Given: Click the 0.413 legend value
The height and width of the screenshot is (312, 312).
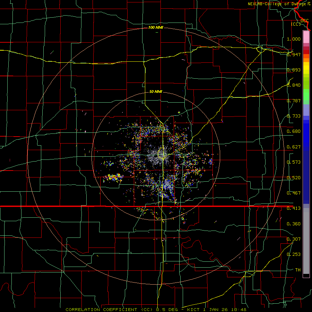Looking at the screenshot, I should tap(294, 208).
